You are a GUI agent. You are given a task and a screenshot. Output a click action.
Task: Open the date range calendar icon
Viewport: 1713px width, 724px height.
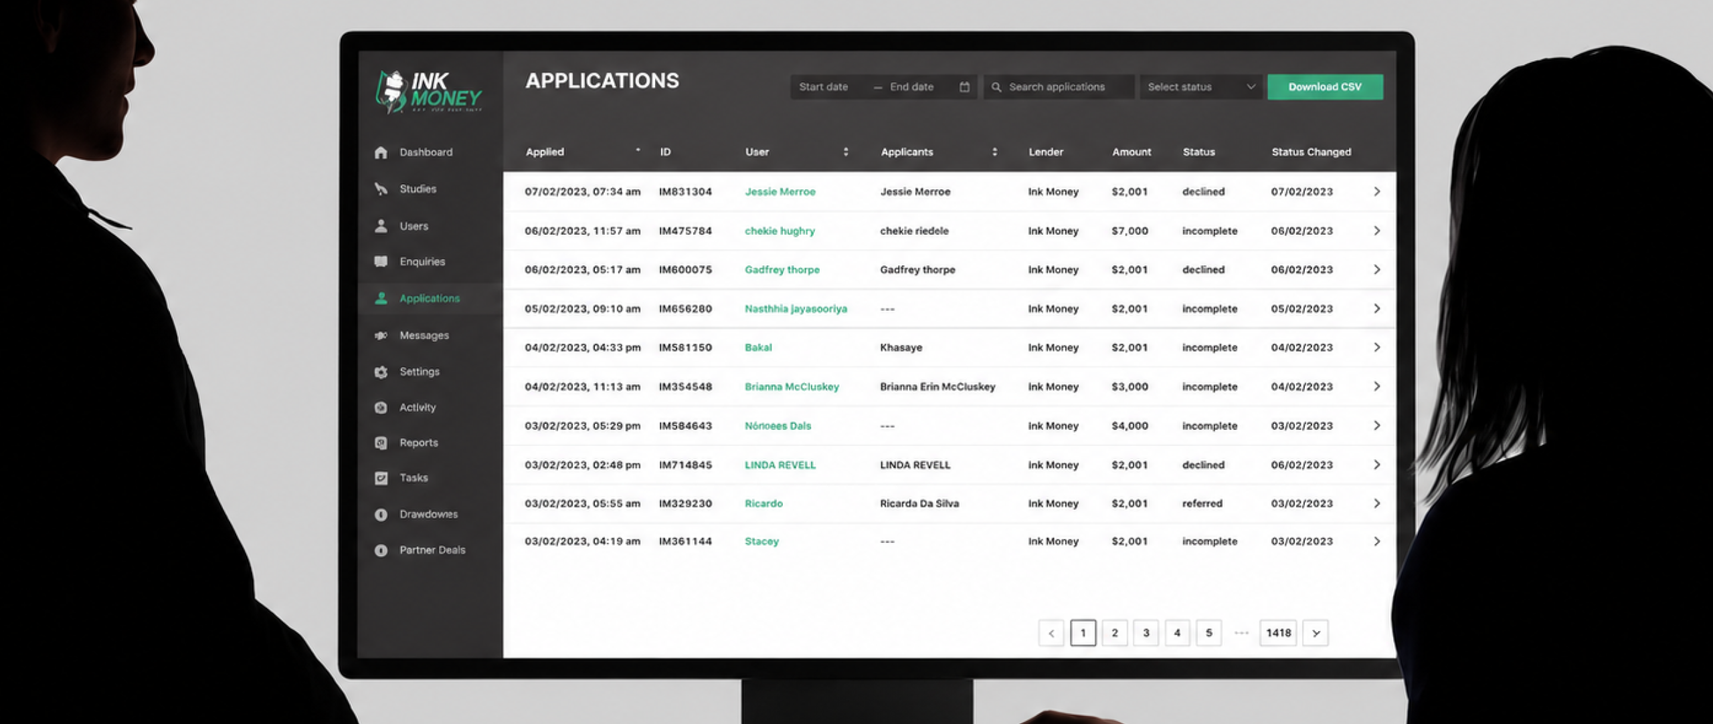click(x=964, y=87)
